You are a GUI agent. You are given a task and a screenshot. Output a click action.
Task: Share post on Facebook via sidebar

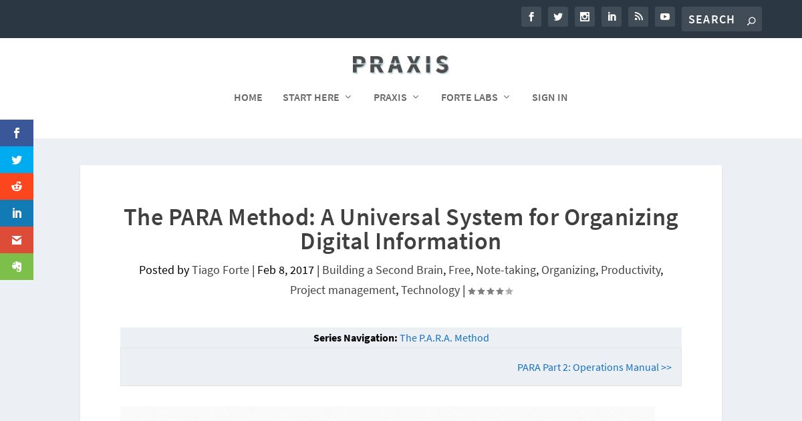(x=17, y=133)
